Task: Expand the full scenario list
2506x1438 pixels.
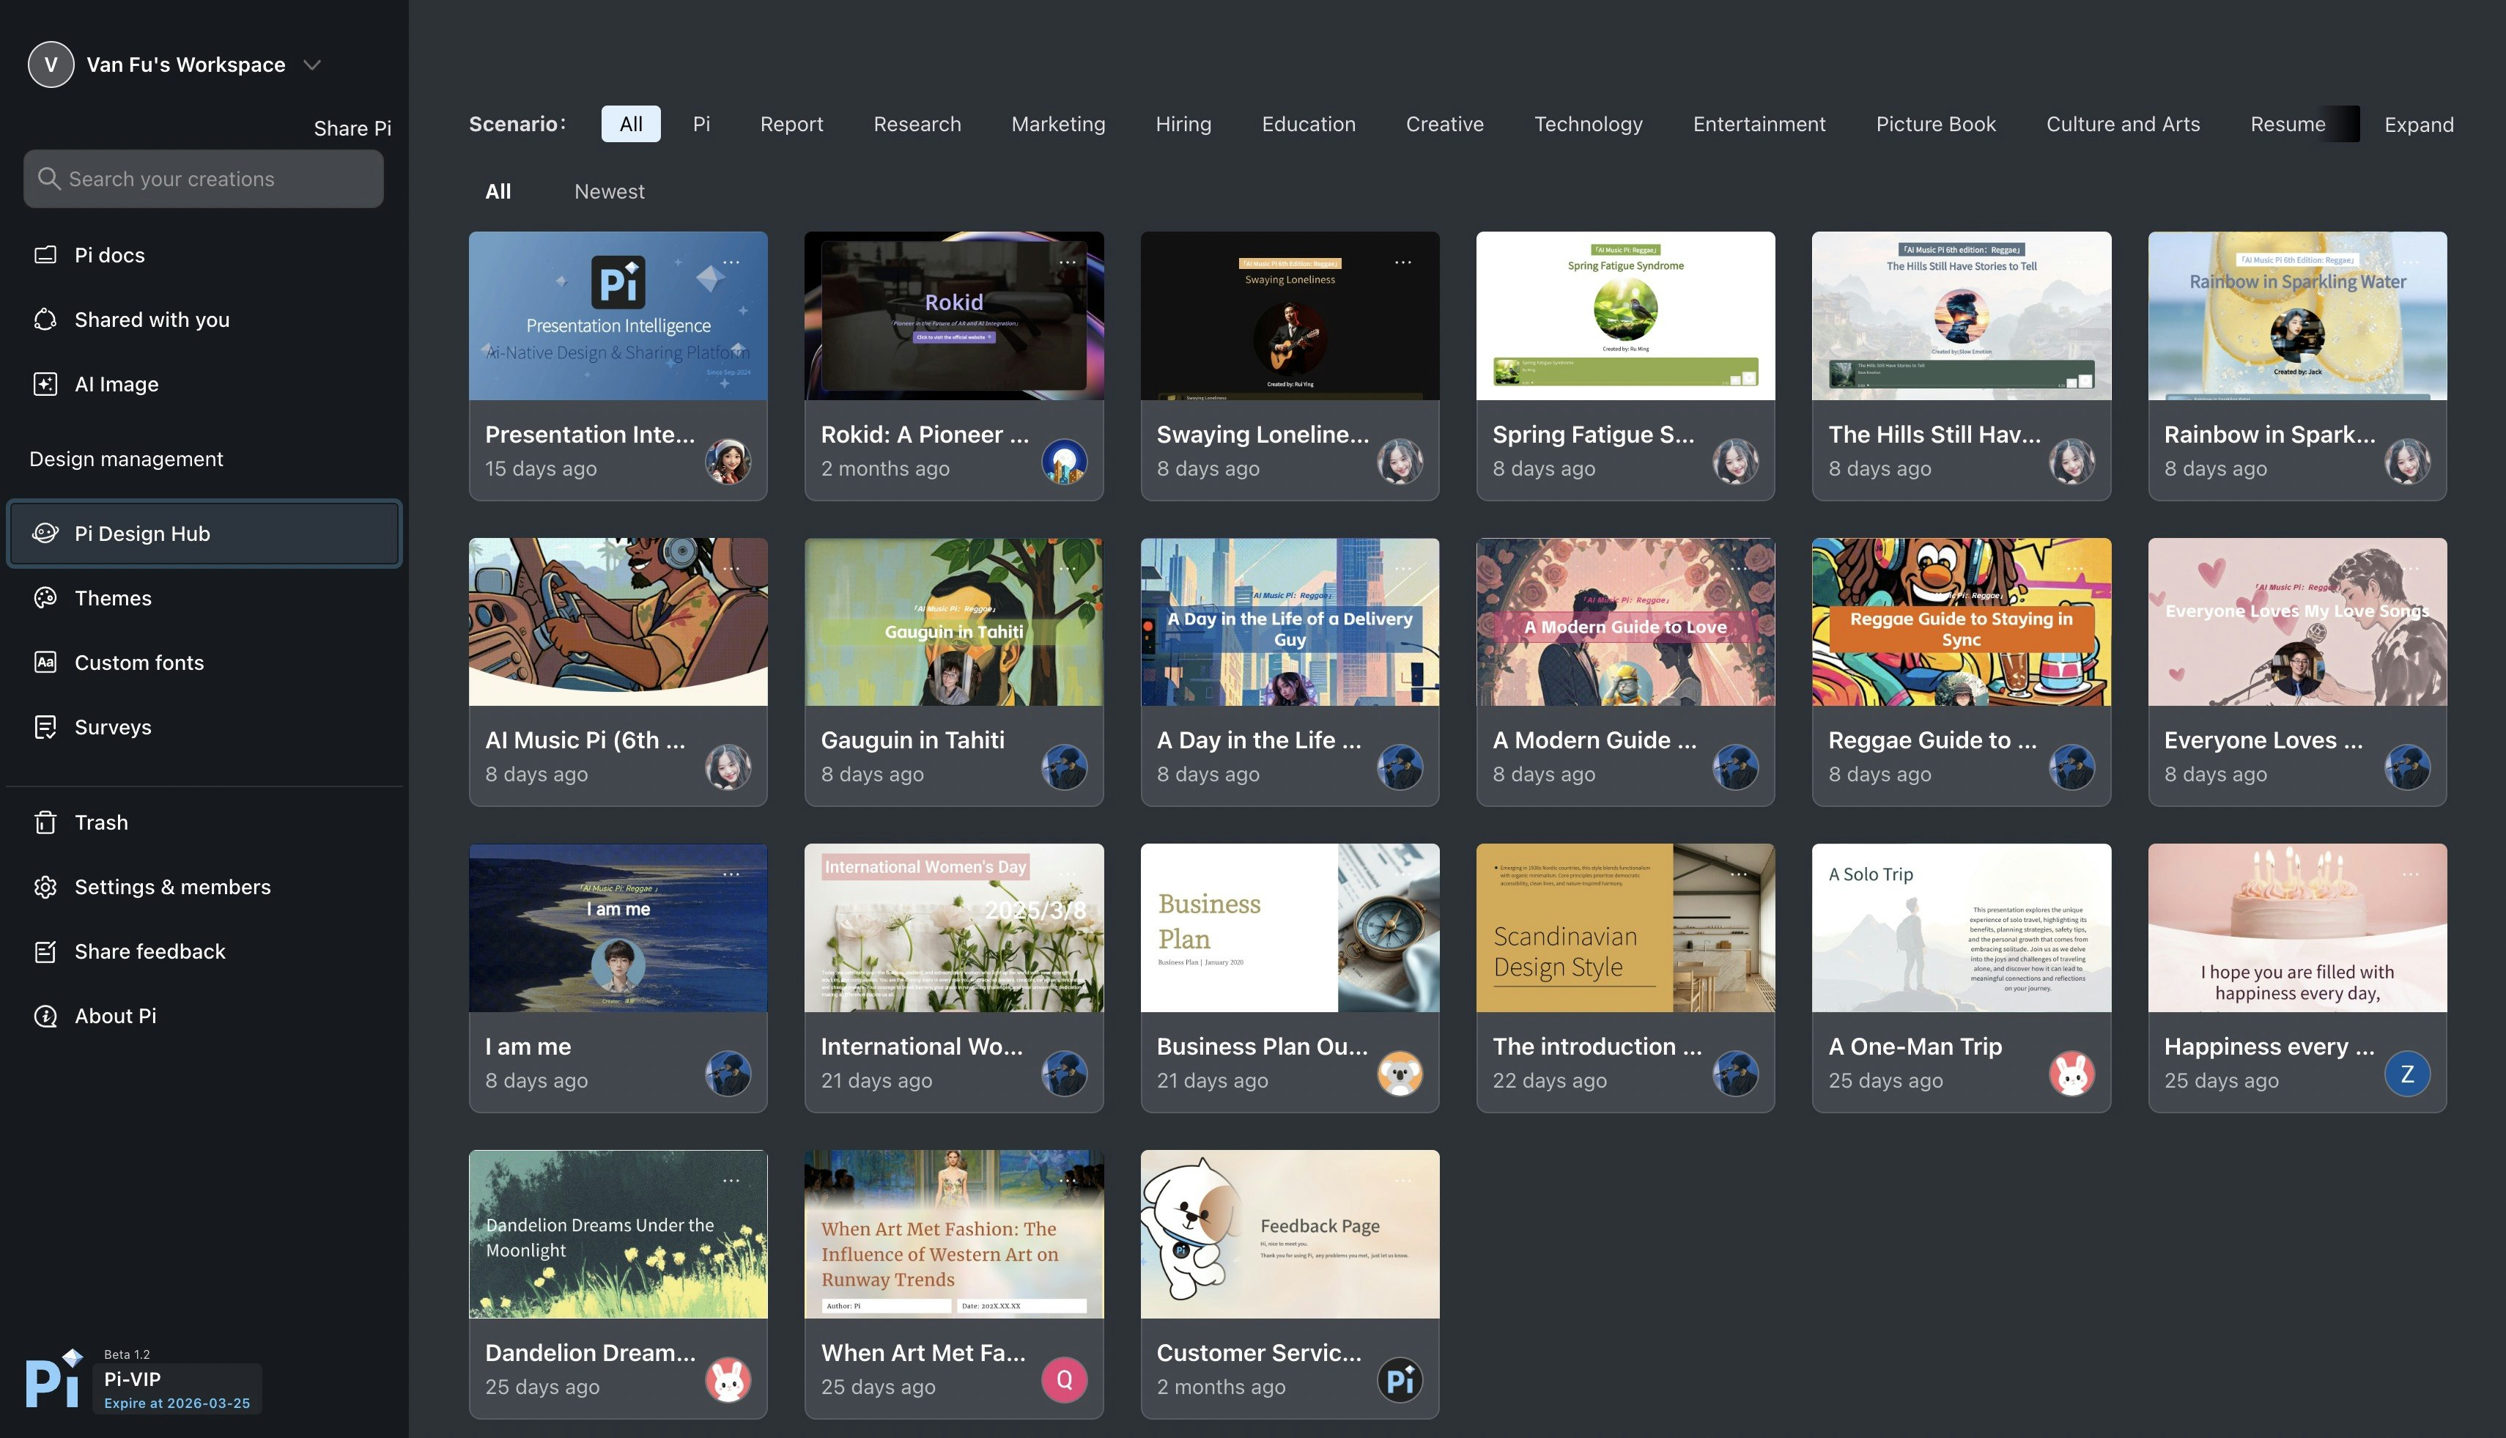Action: pos(2418,125)
